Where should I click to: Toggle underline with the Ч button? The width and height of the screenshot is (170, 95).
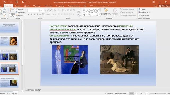click(35, 14)
